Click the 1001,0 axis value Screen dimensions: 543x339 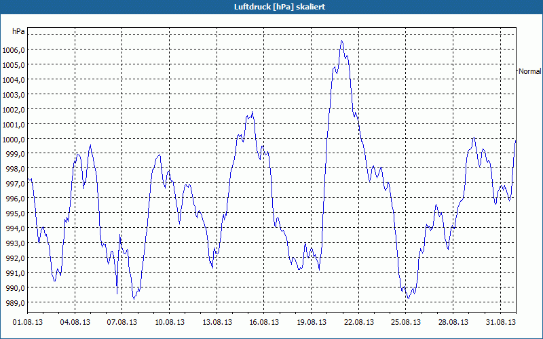click(14, 125)
